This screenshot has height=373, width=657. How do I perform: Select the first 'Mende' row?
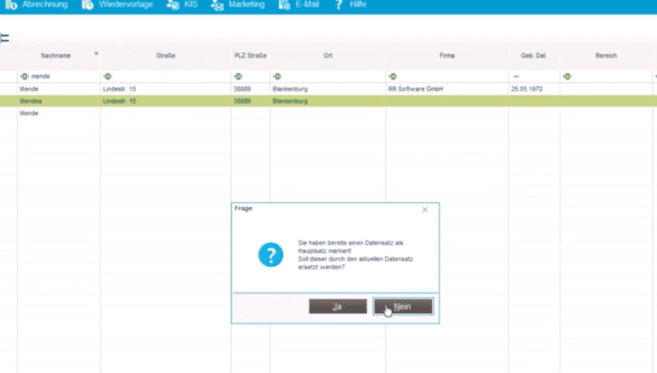pos(328,89)
